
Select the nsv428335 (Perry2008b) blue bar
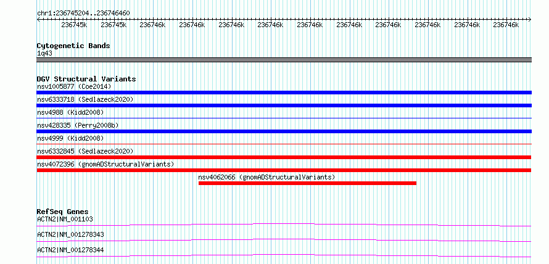coord(284,131)
